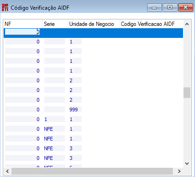
Task: Minimize the Código Verificação AIDF window
Action: click(x=154, y=7)
